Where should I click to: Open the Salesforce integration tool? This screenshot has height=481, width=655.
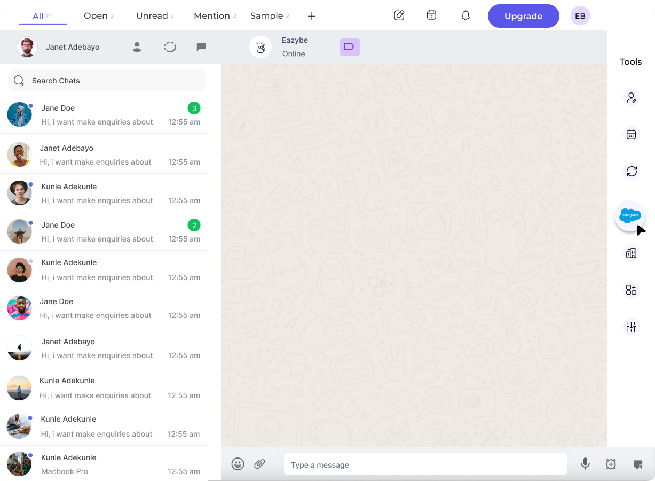pyautogui.click(x=630, y=216)
